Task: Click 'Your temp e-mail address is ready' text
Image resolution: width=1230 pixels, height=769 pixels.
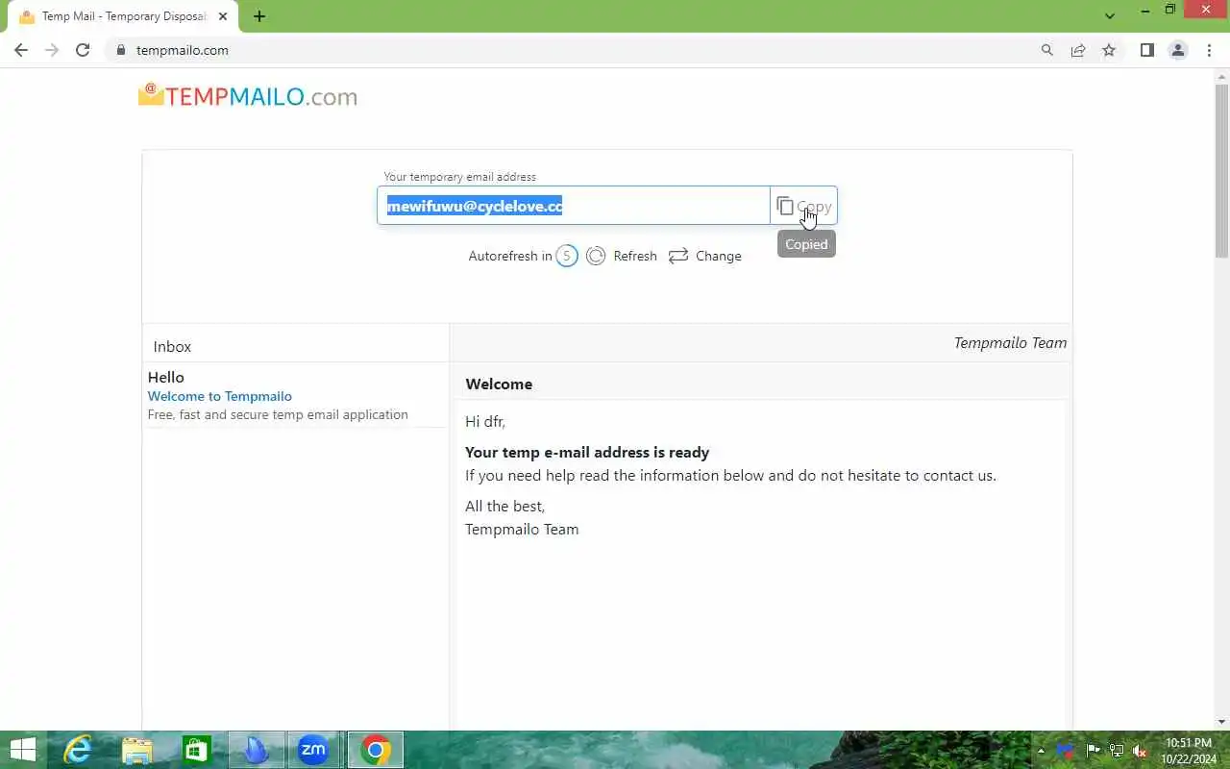Action: tap(587, 452)
